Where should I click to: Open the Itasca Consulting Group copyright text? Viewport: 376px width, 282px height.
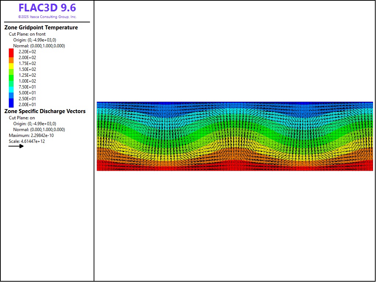point(47,17)
